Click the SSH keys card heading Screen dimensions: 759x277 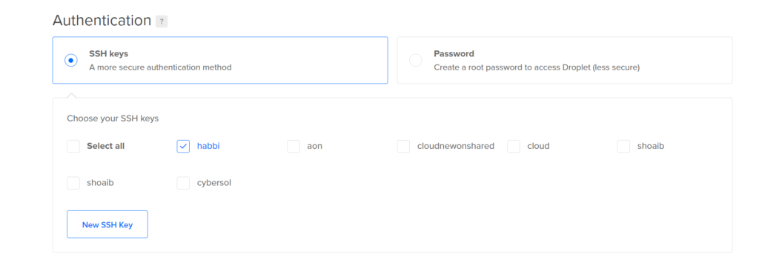coord(108,53)
